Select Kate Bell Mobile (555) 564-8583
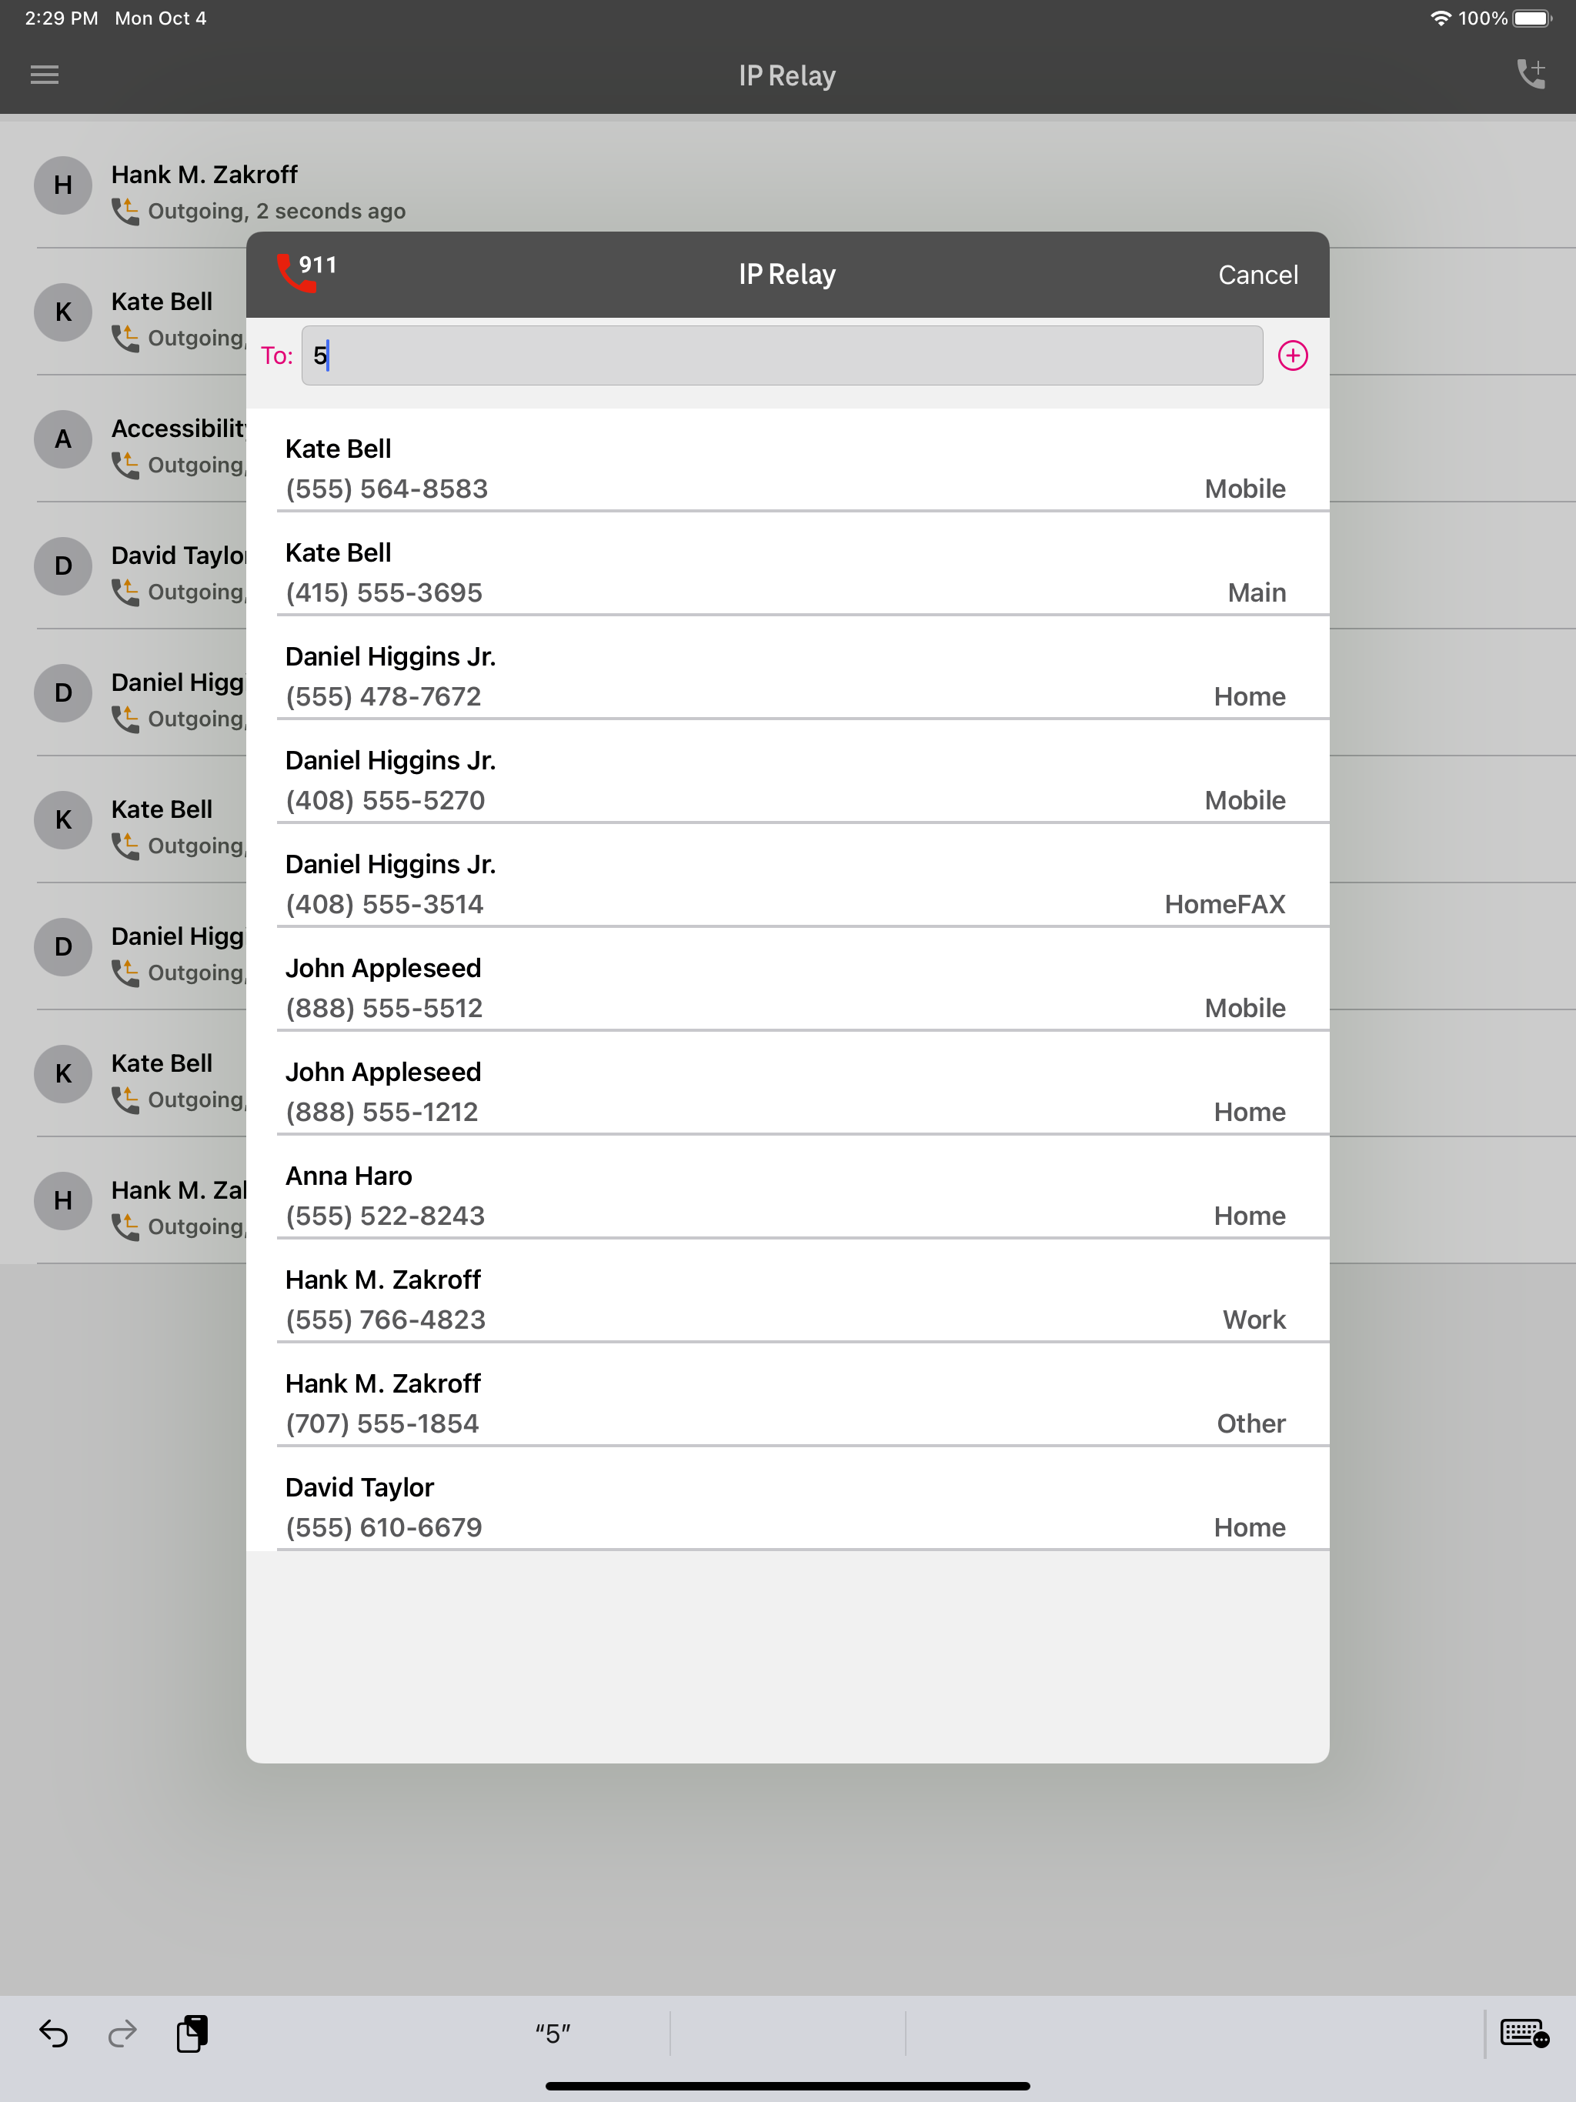The image size is (1576, 2102). coord(785,469)
